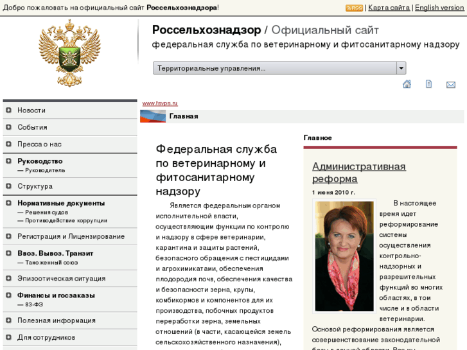Open Регистрация и Лицензирование menu item
The height and width of the screenshot is (350, 467).
[71, 236]
